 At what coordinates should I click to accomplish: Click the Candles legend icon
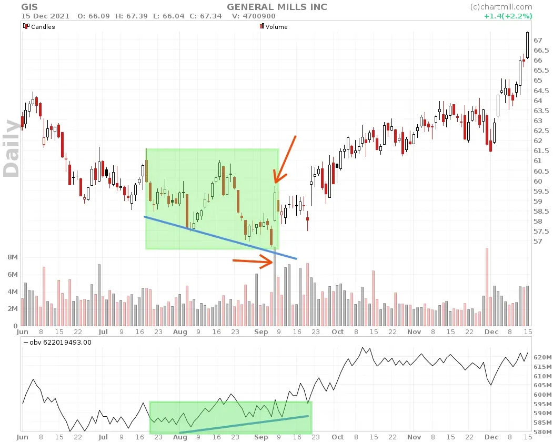[26, 26]
